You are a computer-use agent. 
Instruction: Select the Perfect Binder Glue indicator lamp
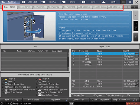coord(37,93)
